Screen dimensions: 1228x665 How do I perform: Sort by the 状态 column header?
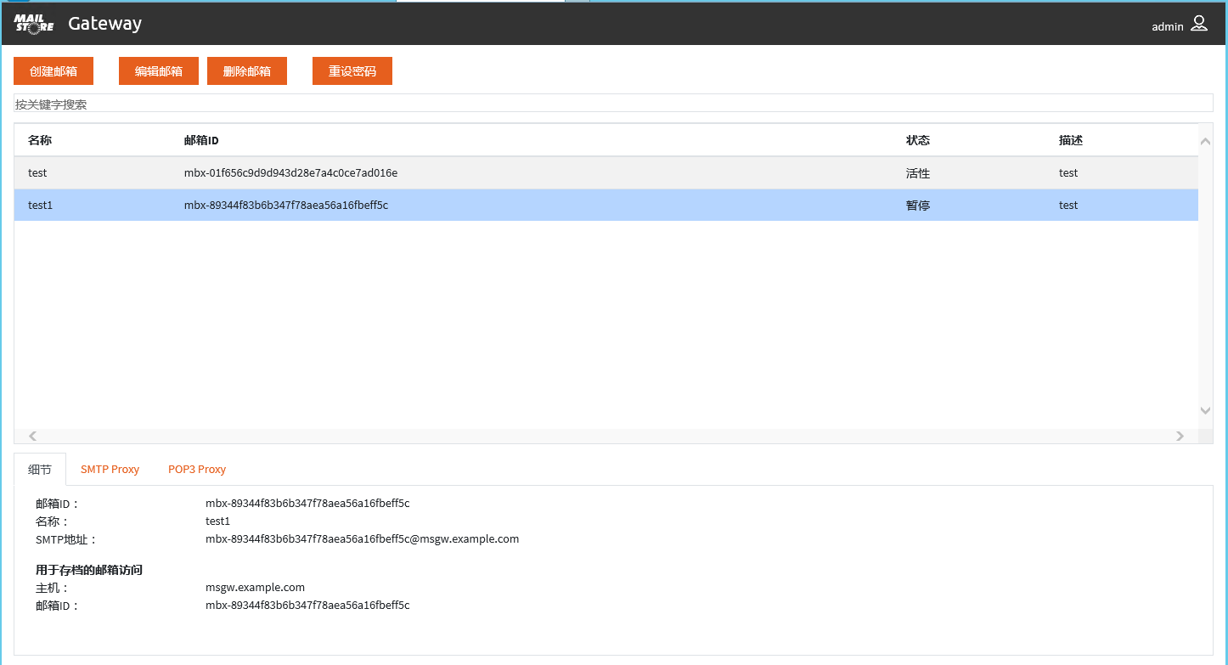point(918,140)
